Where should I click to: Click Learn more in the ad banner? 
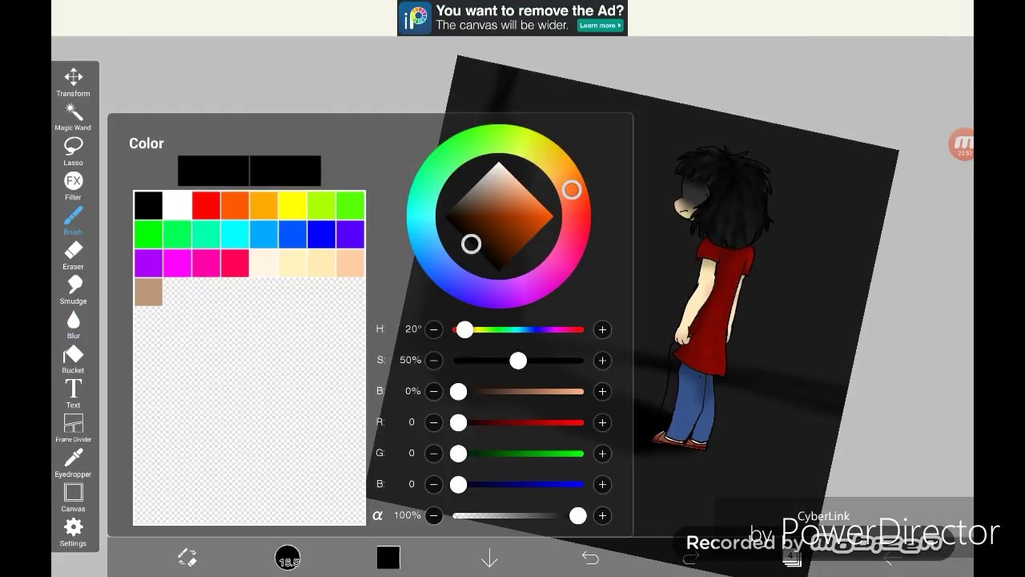[x=598, y=26]
